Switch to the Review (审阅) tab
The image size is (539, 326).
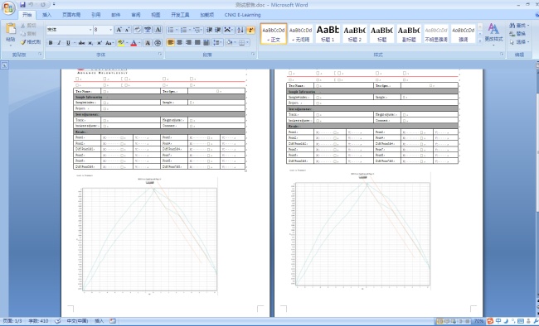pyautogui.click(x=136, y=15)
